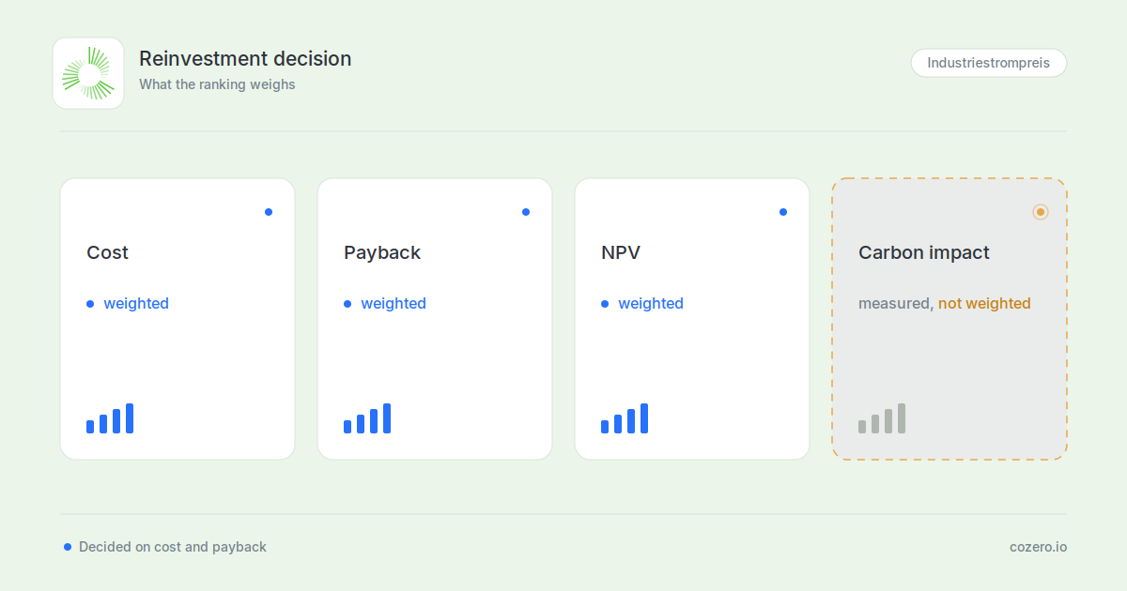Click the blue dot atop the Payback card

click(526, 212)
